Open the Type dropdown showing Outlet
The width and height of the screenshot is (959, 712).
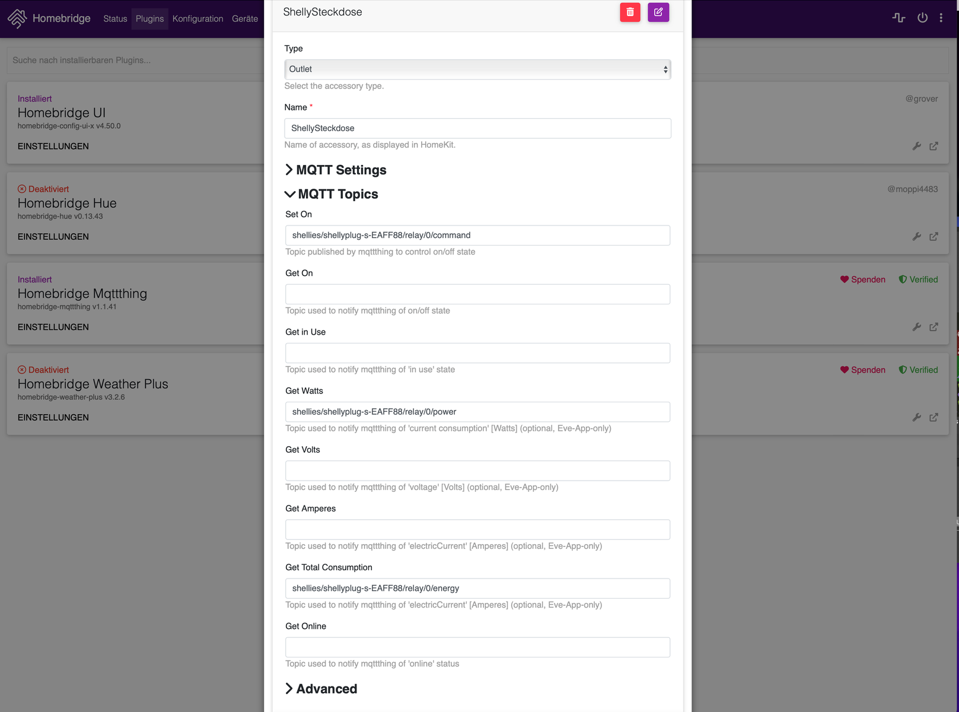(x=477, y=69)
